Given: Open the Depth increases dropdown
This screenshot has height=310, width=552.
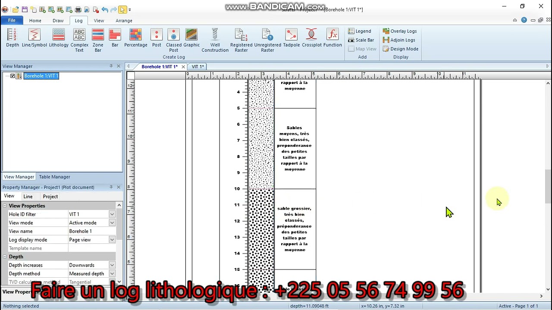Looking at the screenshot, I should tap(112, 265).
